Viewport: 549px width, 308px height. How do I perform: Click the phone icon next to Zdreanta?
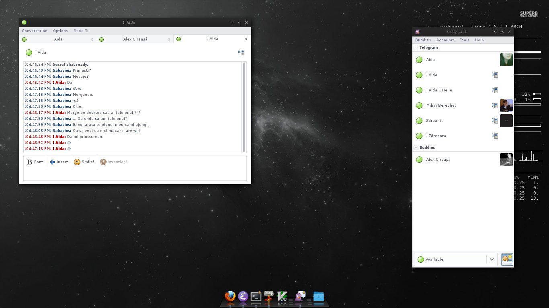click(495, 121)
